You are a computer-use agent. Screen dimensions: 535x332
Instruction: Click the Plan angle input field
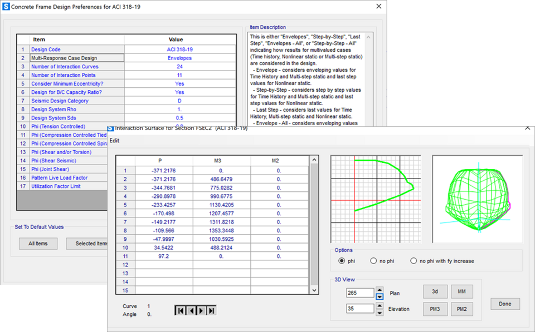pos(359,293)
